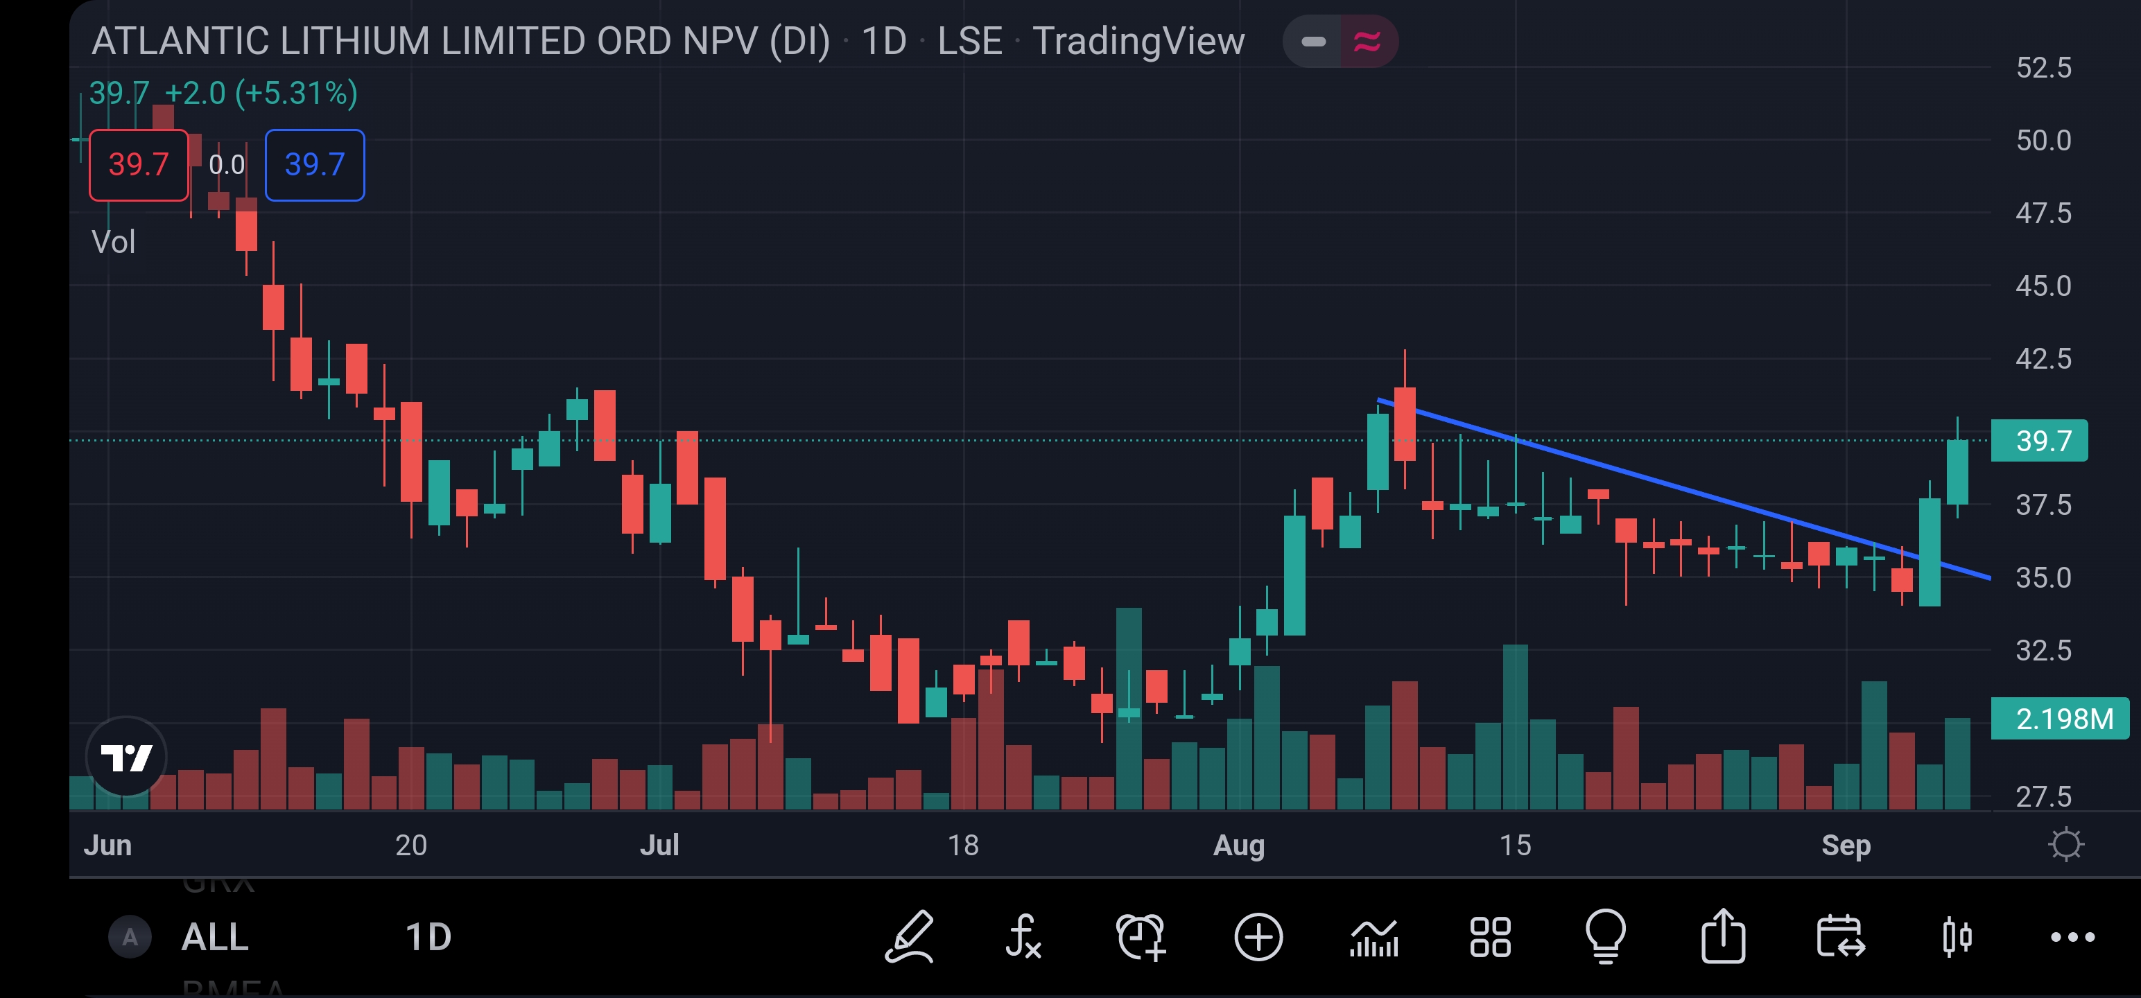
Task: Tap the 39.7 current price axis label
Action: (2040, 440)
